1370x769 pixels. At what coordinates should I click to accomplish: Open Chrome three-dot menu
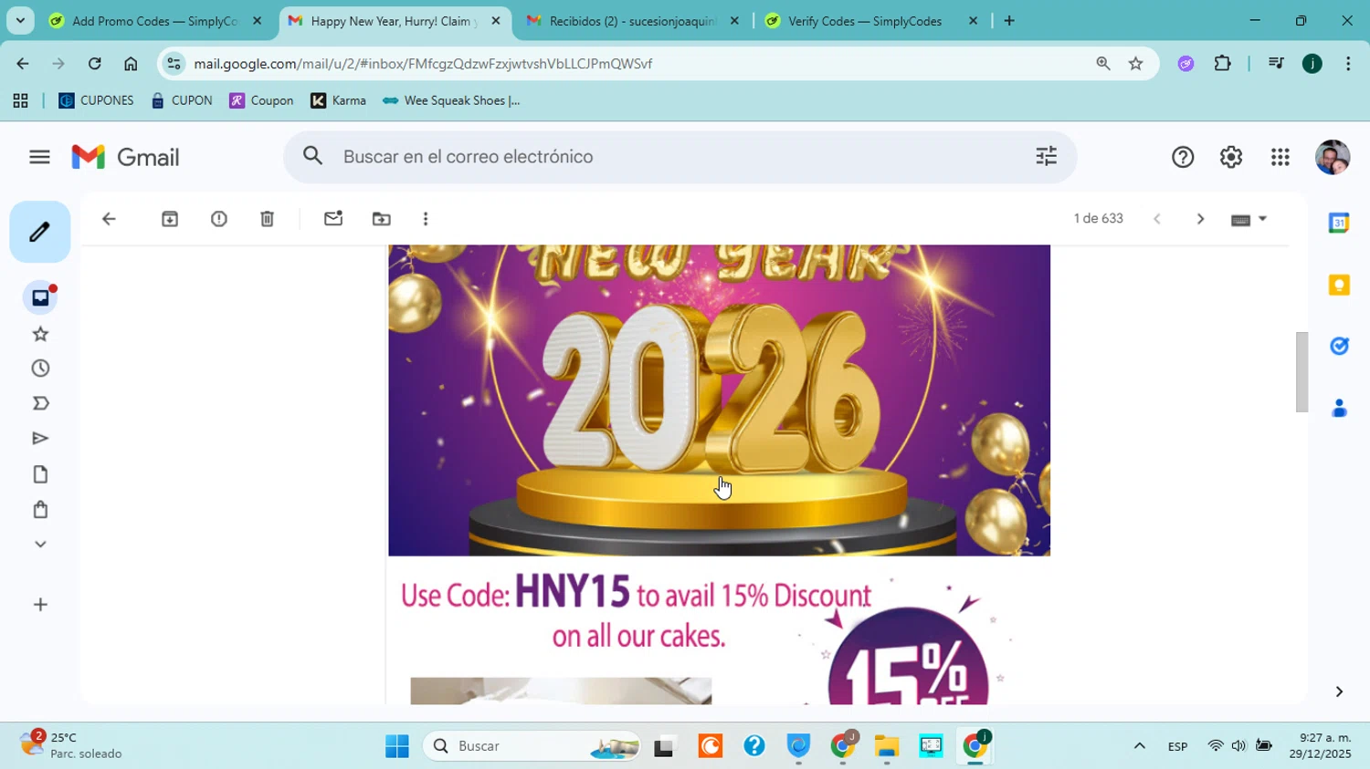tap(1348, 64)
